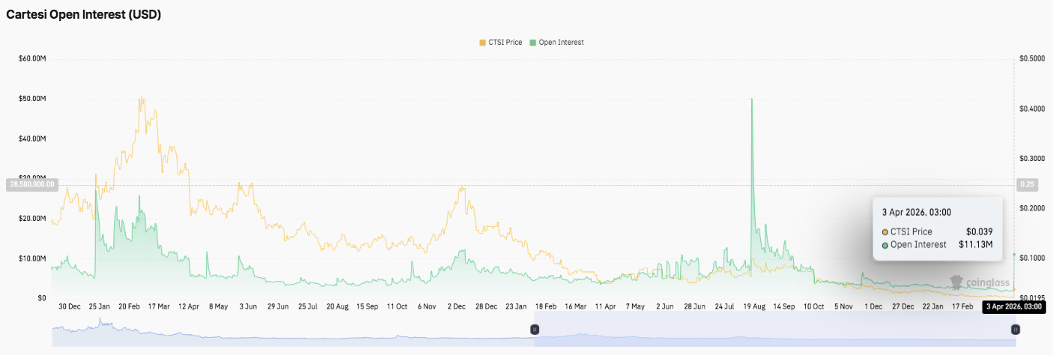The width and height of the screenshot is (1053, 355).
Task: Click the green Open Interest legend swatch
Action: tap(532, 43)
